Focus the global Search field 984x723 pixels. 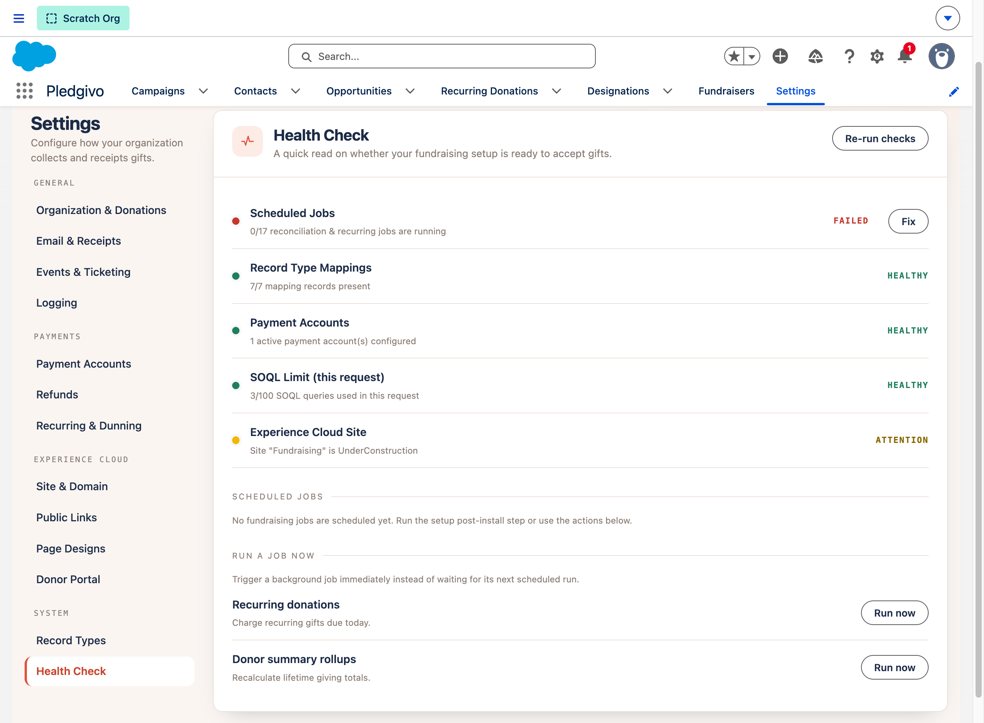[x=441, y=56]
